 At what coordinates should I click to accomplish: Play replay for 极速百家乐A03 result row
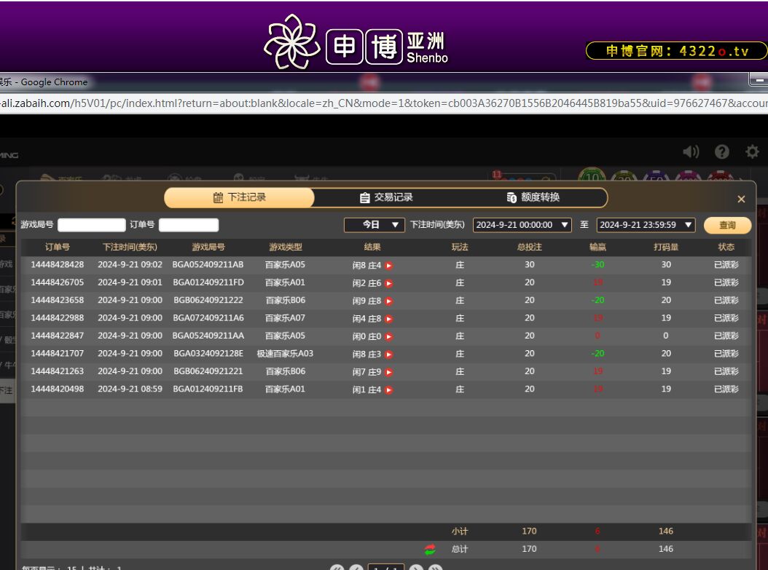pos(389,355)
